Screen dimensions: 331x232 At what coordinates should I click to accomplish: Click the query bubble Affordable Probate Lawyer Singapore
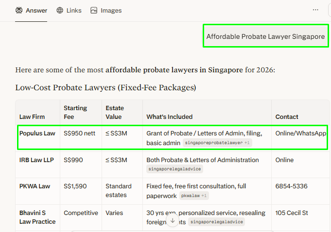coord(265,36)
